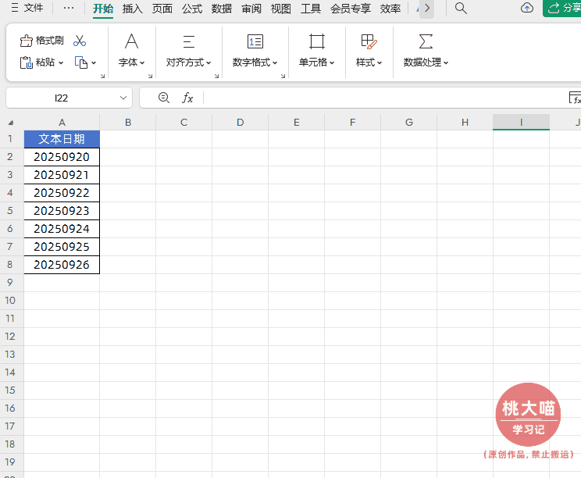This screenshot has width=581, height=478.
Task: Open font group dialog launcher
Action: 150,76
